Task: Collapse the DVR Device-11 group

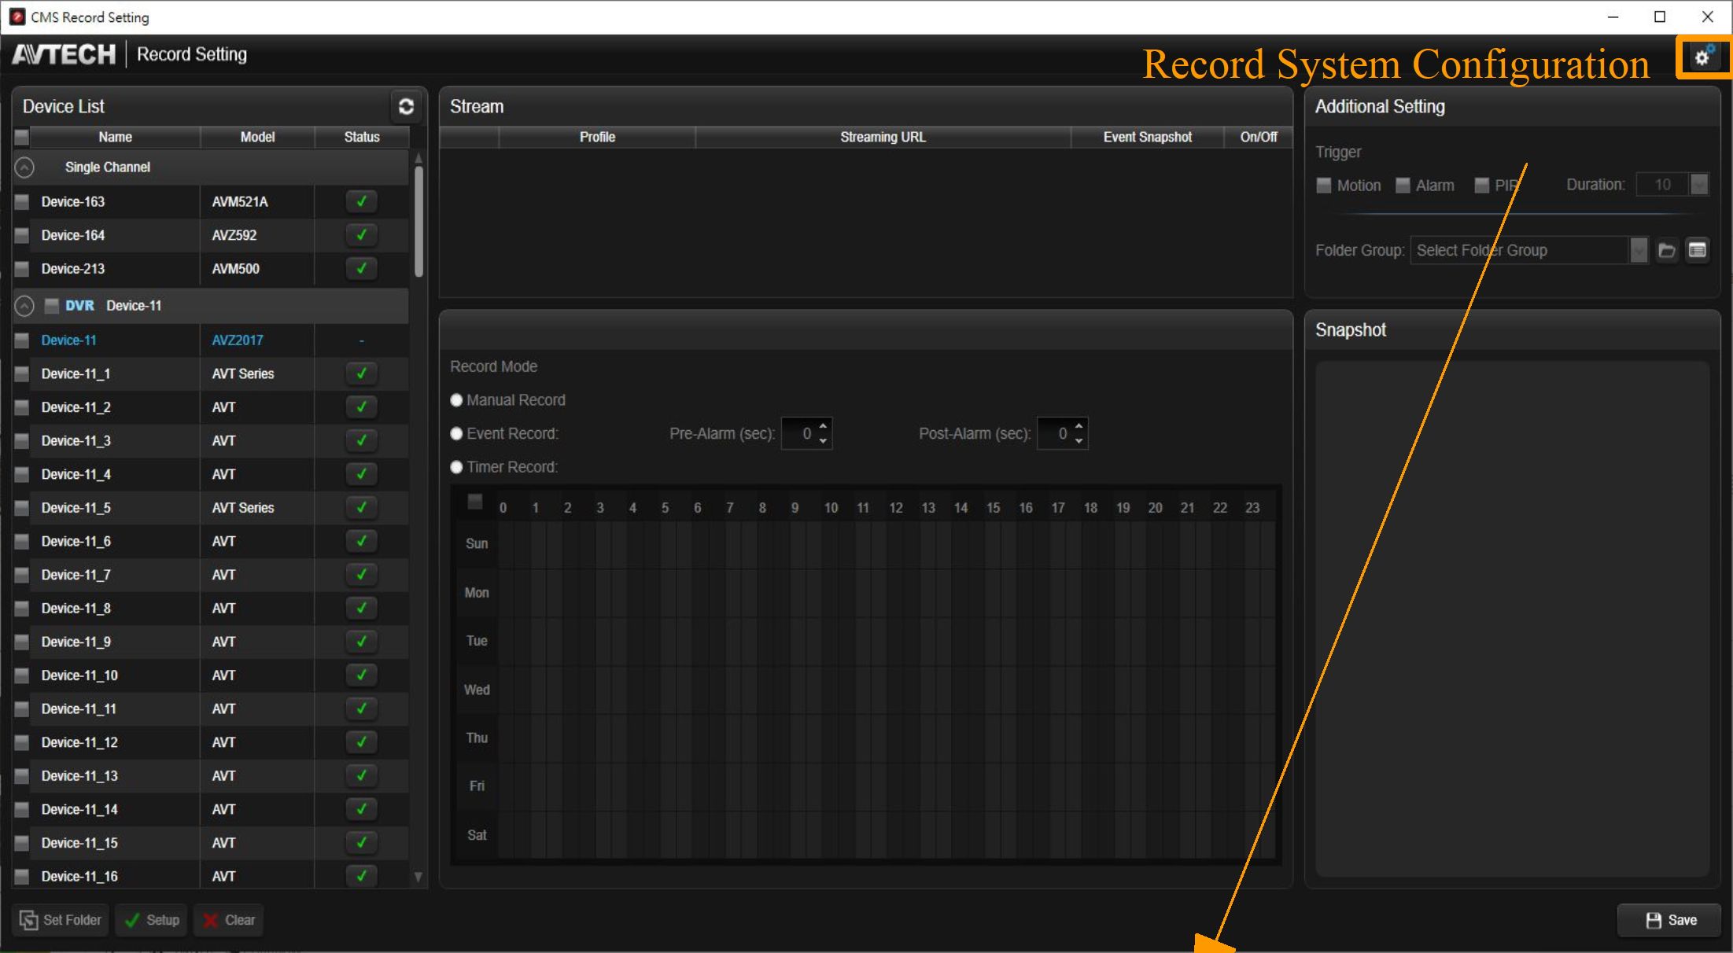Action: [25, 306]
